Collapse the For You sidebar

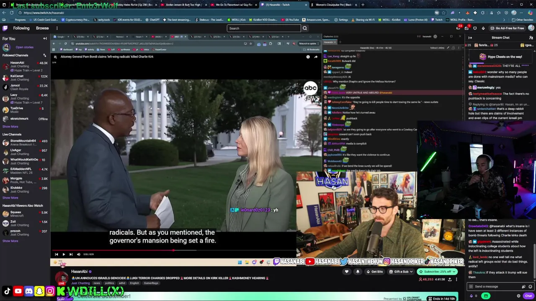[45, 38]
